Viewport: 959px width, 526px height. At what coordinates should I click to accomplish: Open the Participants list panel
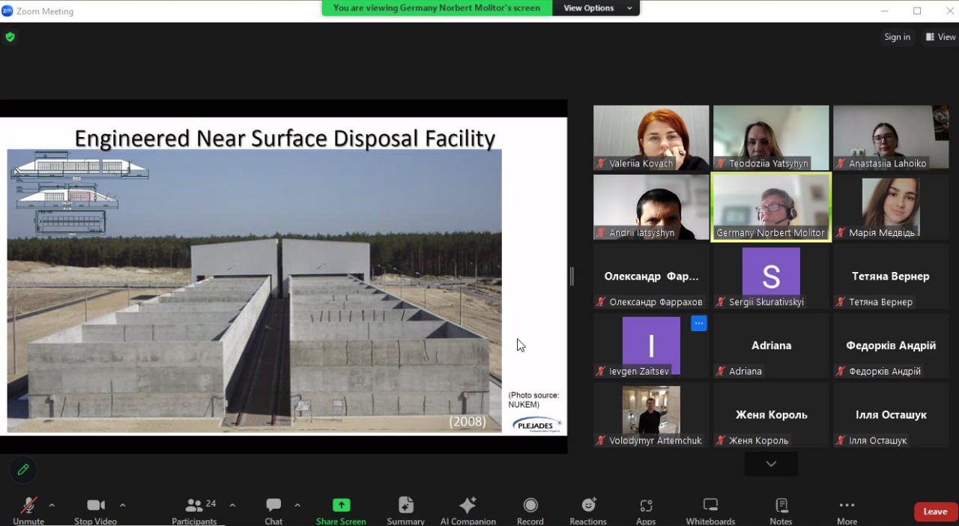(194, 506)
